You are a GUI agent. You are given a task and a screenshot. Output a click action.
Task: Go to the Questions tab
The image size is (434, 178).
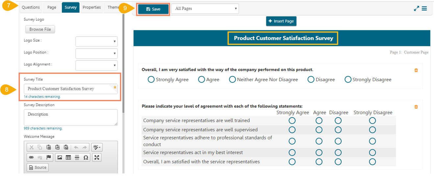[x=31, y=8]
